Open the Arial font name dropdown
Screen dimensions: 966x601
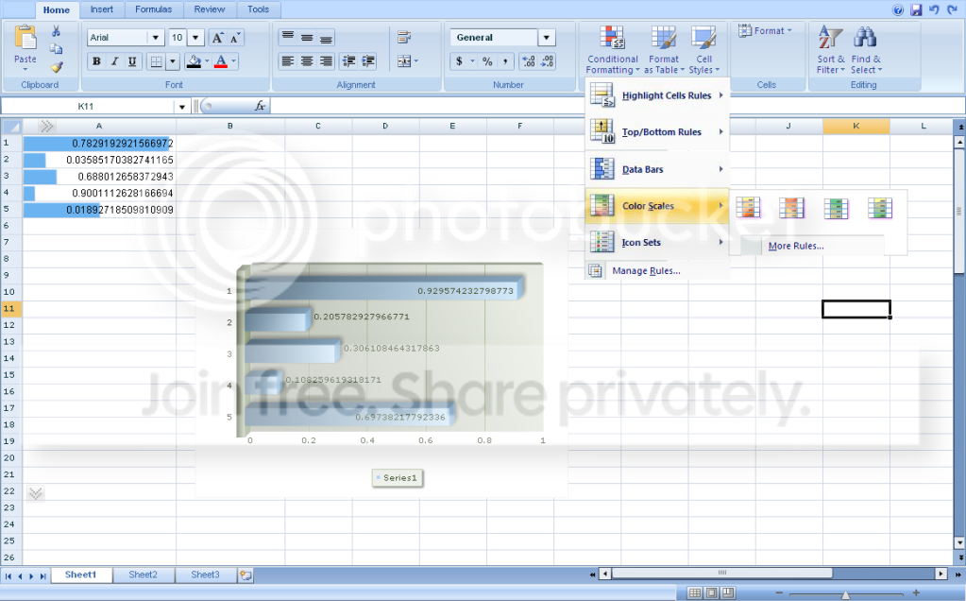click(x=156, y=38)
